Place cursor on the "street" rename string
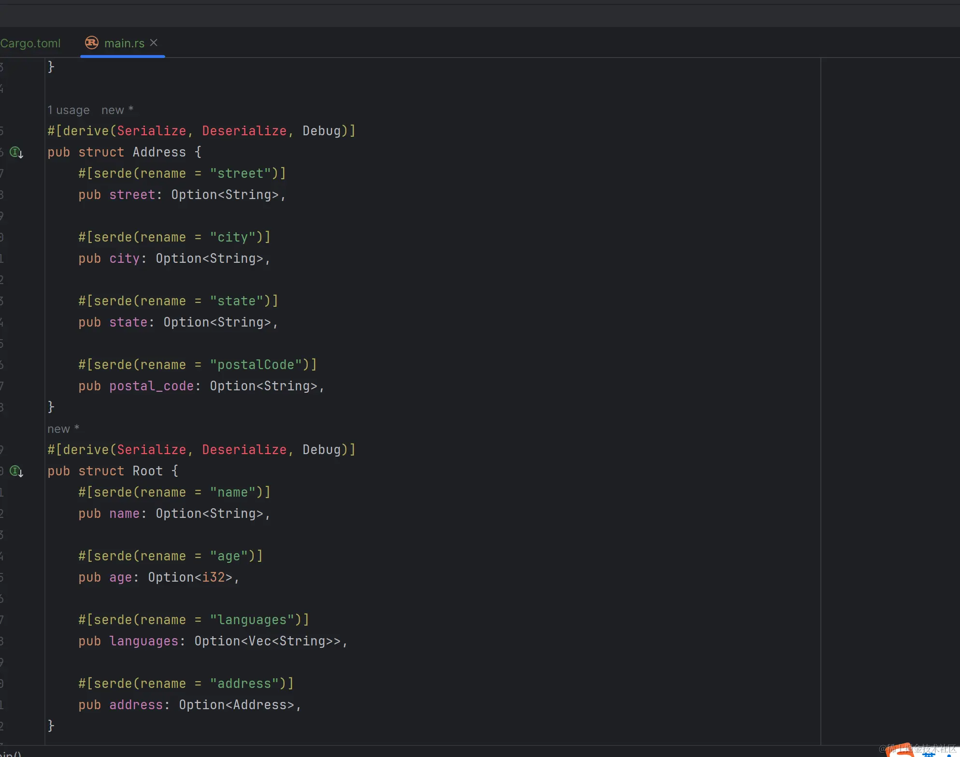960x757 pixels. point(241,173)
